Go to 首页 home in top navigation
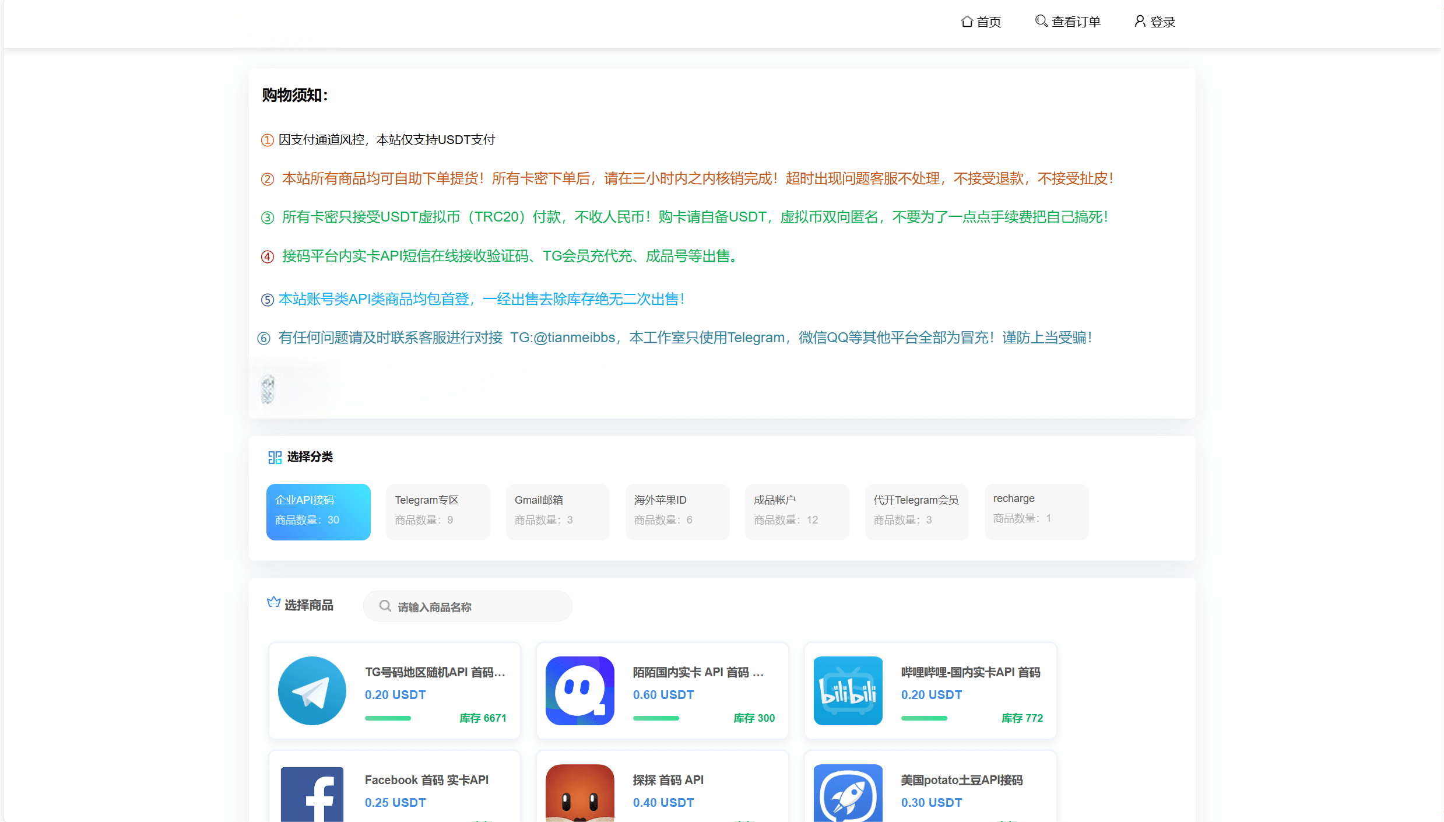The image size is (1444, 822). [x=981, y=22]
